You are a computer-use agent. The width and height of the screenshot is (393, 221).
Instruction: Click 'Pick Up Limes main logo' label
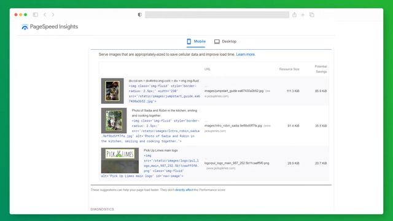pos(161,150)
